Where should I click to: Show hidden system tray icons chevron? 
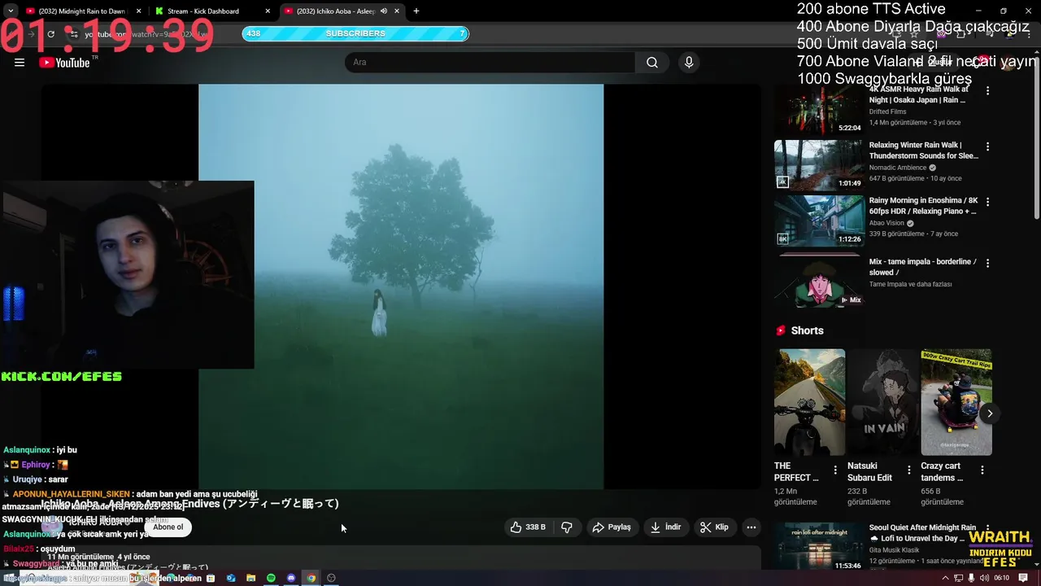[945, 578]
